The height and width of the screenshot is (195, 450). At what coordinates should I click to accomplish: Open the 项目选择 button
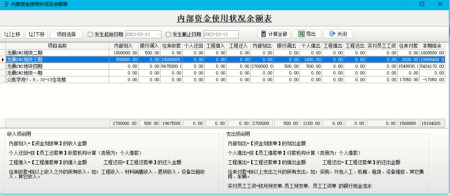tap(66, 34)
